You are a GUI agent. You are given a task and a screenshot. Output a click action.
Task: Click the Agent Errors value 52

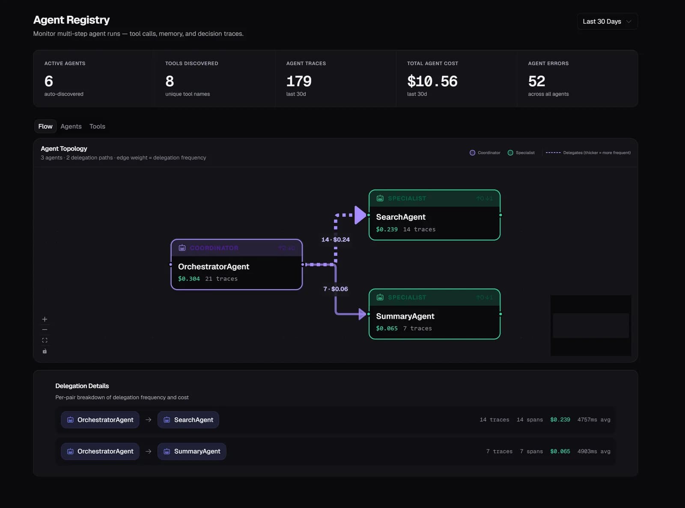[537, 81]
